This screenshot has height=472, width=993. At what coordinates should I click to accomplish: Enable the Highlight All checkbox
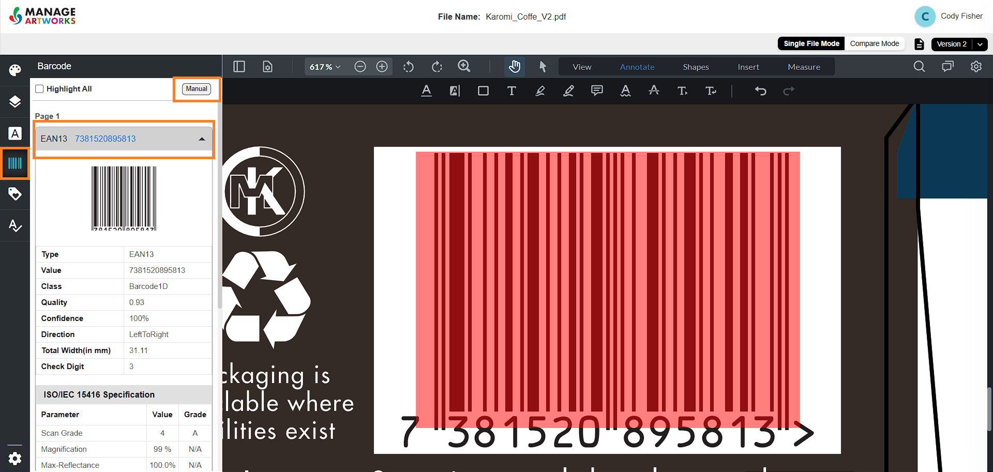coord(39,89)
